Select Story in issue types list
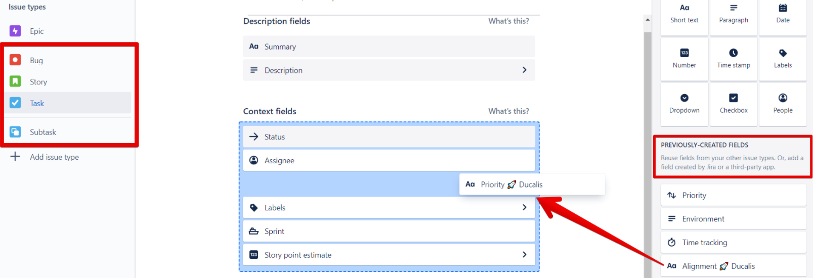The width and height of the screenshot is (813, 278). [38, 82]
